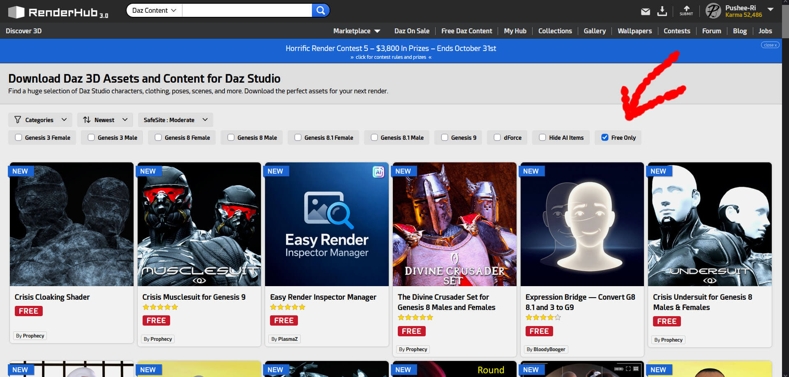Check the Genesis 8.1 Male box
Screen dimensions: 789x377
[374, 137]
